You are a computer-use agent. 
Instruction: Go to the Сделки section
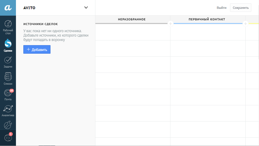tap(8, 45)
